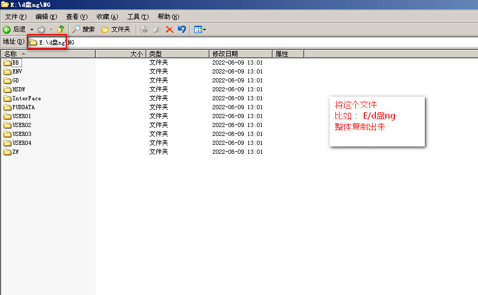Open the 文件 (F) menu
The image size is (478, 295).
[x=15, y=17]
